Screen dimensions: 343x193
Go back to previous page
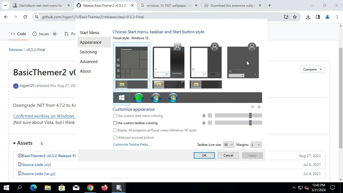tap(6, 17)
